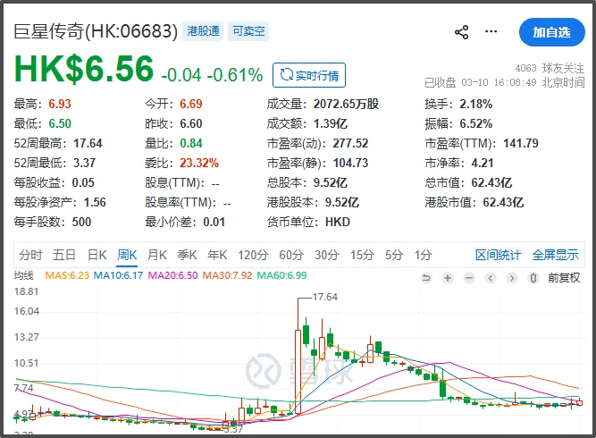Switch to 季K chart tab
This screenshot has height=438, width=596.
[187, 255]
